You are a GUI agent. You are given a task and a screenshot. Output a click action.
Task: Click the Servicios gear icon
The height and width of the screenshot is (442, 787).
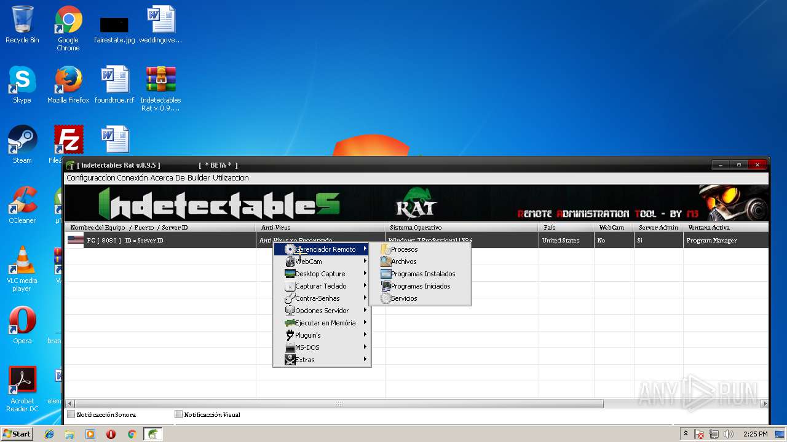(386, 298)
